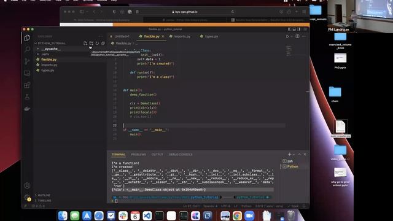The width and height of the screenshot is (393, 221).
Task: Open explorer more actions ellipsis
Action: tap(101, 37)
